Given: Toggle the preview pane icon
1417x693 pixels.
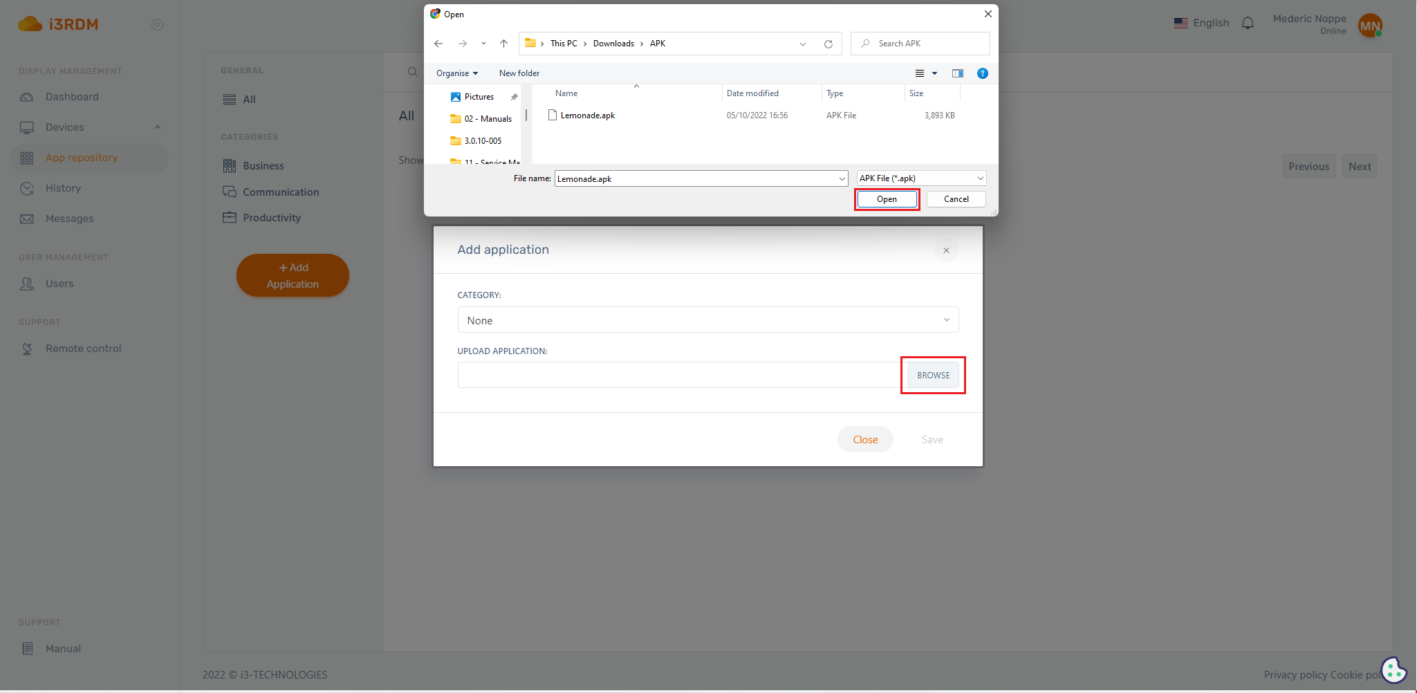Looking at the screenshot, I should point(957,73).
